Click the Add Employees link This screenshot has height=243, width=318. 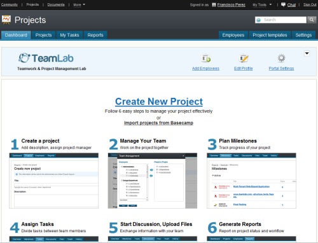(x=205, y=68)
